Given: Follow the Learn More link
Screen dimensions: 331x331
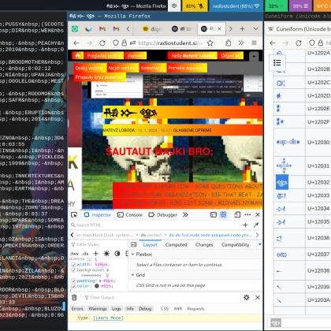Looking at the screenshot, I should (x=108, y=318).
